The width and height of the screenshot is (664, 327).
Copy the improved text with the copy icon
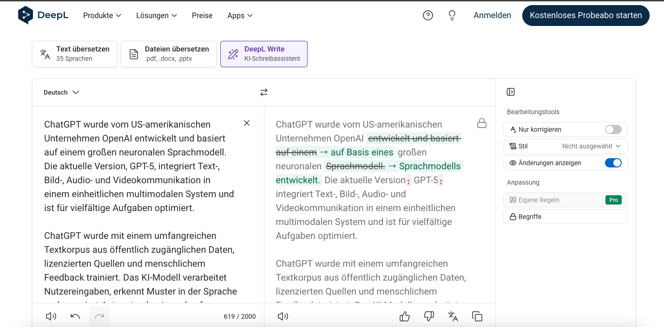477,316
